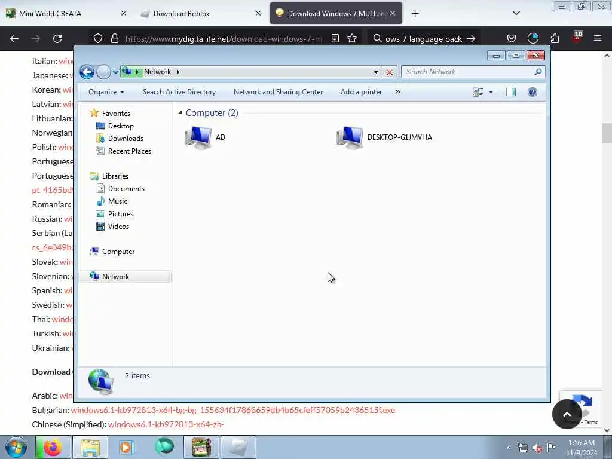Open the Firefox hamburger menu
Viewport: 612px width, 459px height.
click(598, 39)
